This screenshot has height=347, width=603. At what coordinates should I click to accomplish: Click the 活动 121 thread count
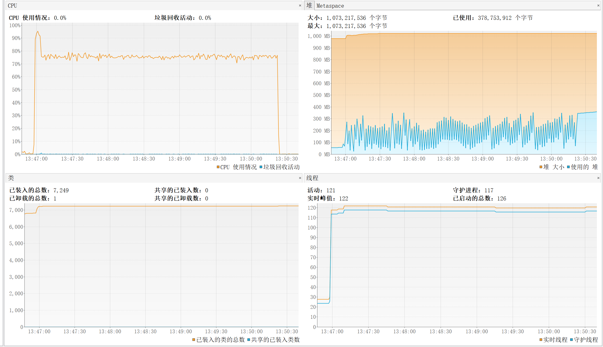[331, 190]
